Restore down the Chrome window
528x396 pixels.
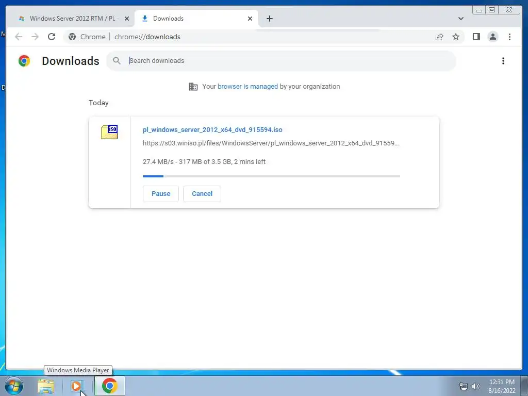coord(491,10)
